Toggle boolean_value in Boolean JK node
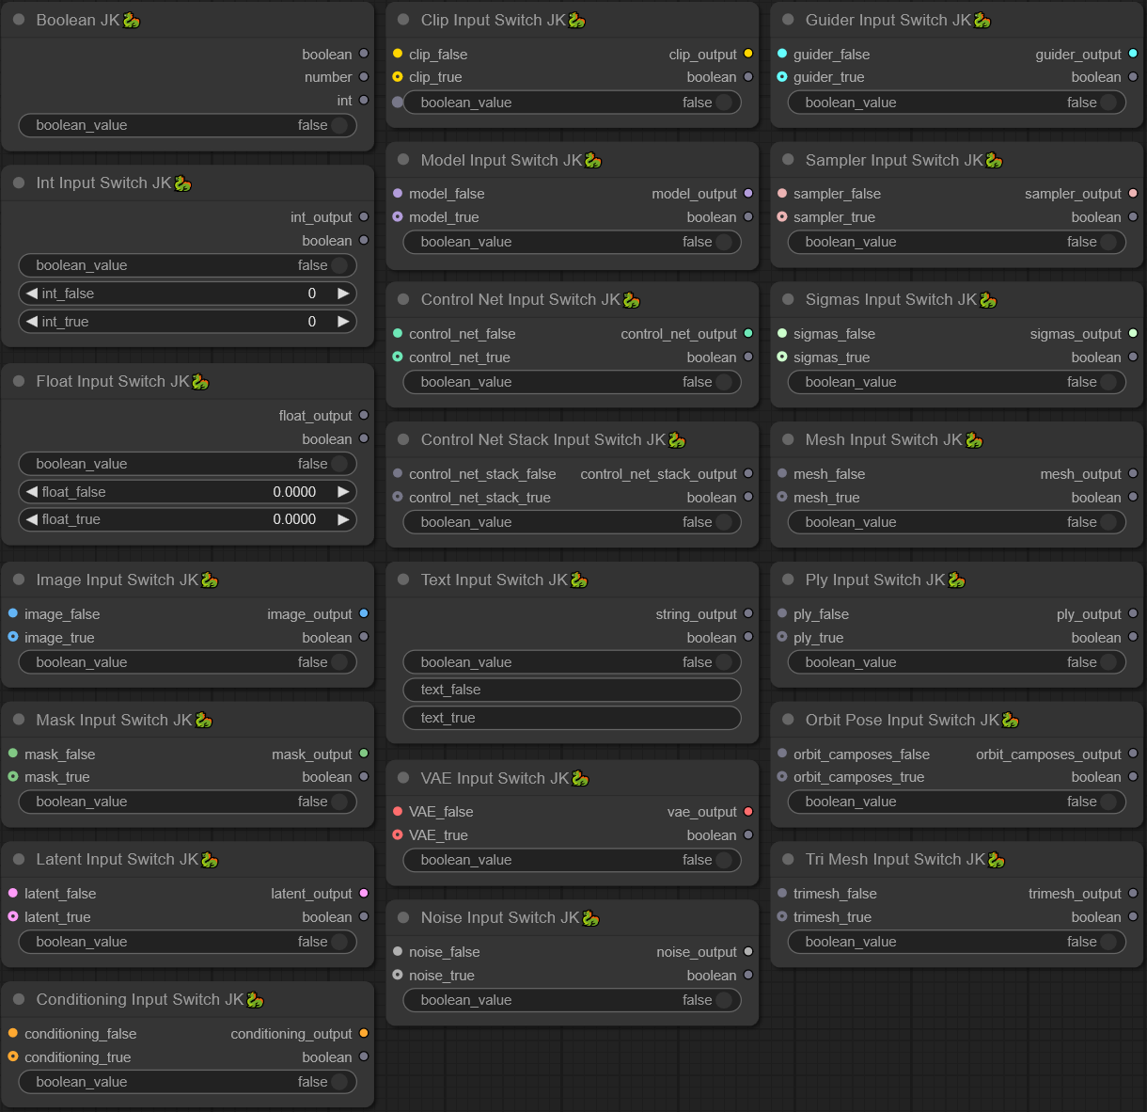 point(188,125)
